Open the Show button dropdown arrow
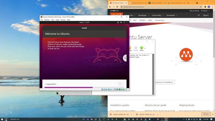Image resolution: width=215 pixels, height=121 pixels. coord(145,48)
